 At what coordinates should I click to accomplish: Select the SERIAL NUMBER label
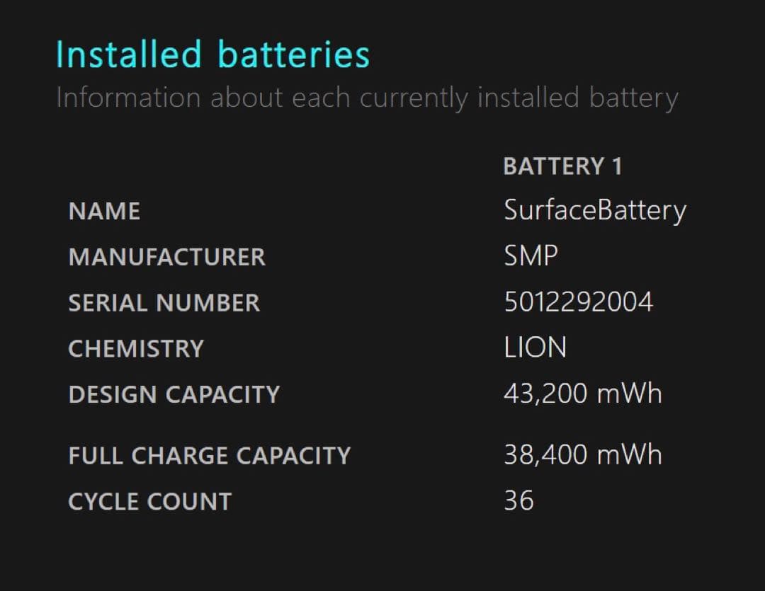(164, 303)
